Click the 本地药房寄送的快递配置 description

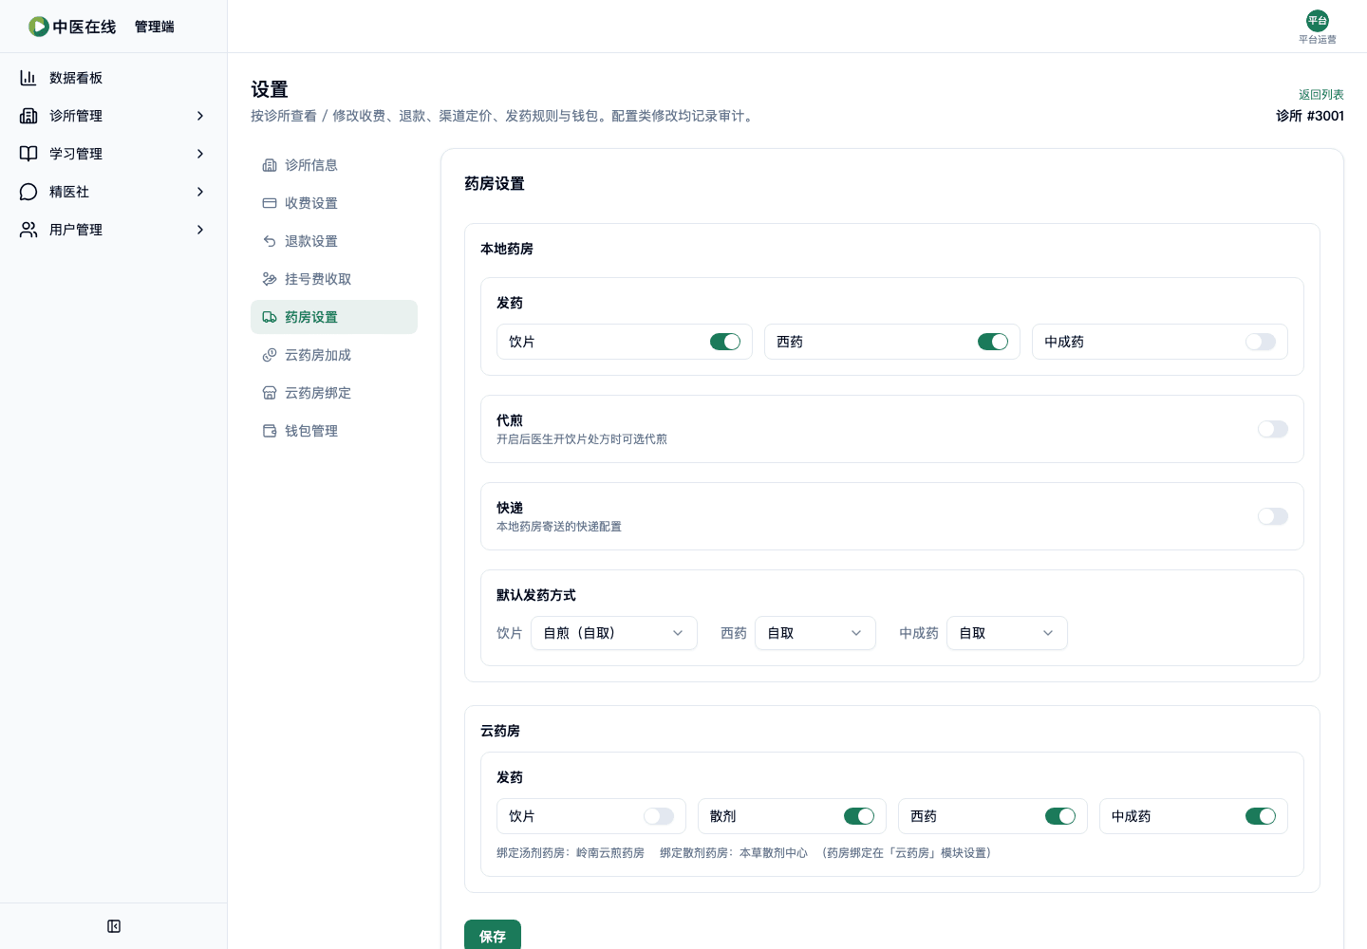click(x=559, y=527)
